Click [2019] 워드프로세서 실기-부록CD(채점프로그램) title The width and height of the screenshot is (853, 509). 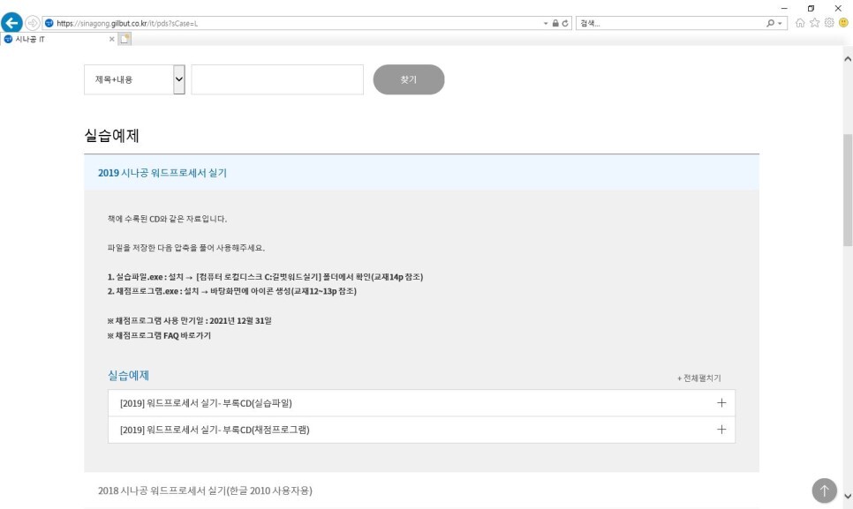tap(215, 430)
